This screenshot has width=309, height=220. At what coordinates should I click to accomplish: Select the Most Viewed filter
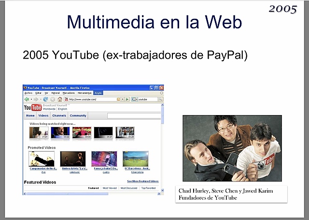point(110,188)
